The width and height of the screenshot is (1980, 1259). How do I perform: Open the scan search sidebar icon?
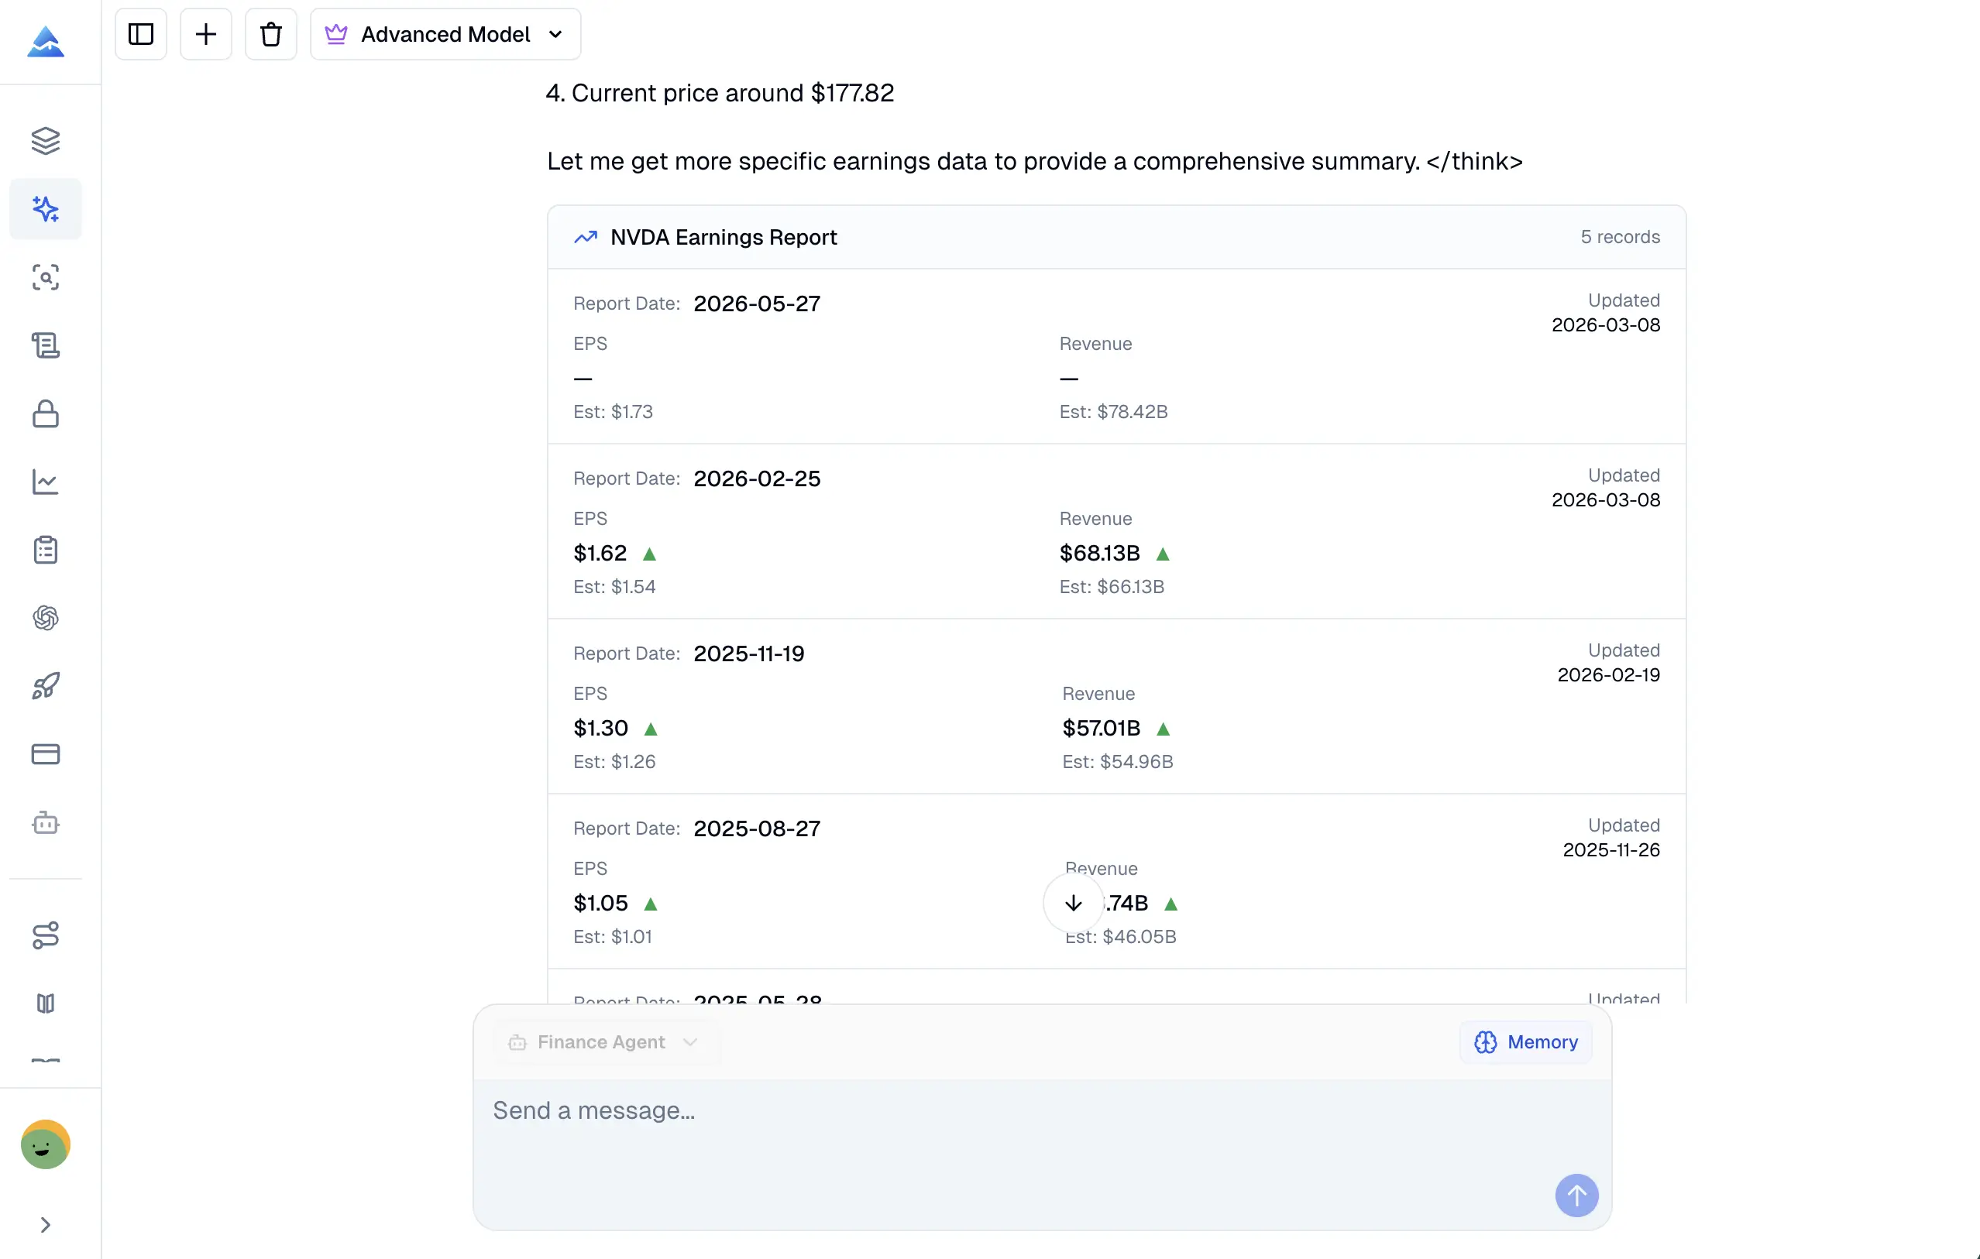tap(45, 277)
